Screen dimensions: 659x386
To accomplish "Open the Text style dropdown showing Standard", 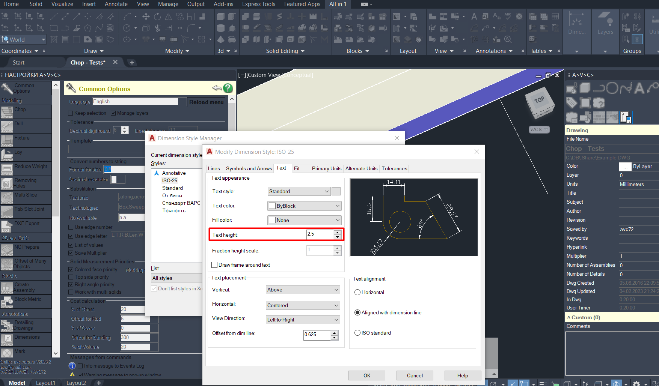I will pos(299,191).
